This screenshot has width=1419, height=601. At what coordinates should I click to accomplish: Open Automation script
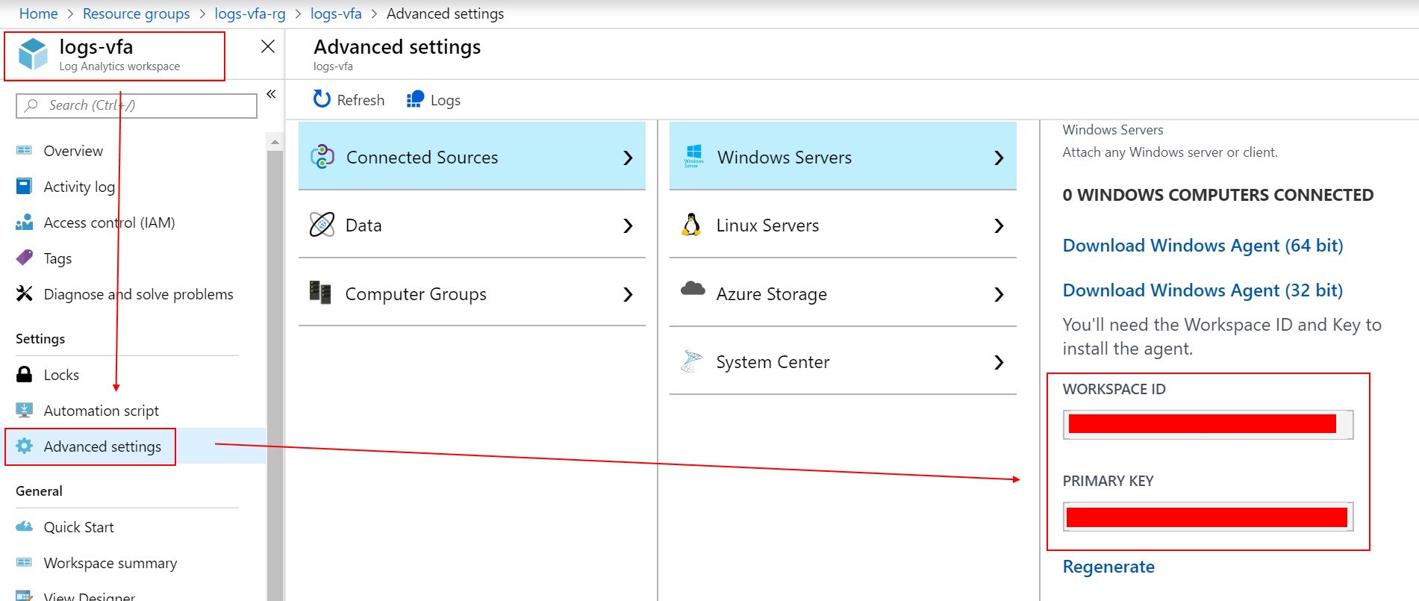[x=101, y=411]
